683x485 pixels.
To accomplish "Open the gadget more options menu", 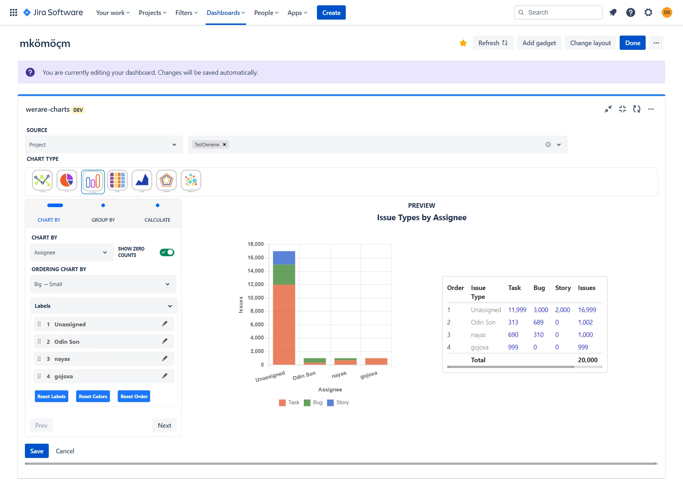I will pyautogui.click(x=651, y=109).
